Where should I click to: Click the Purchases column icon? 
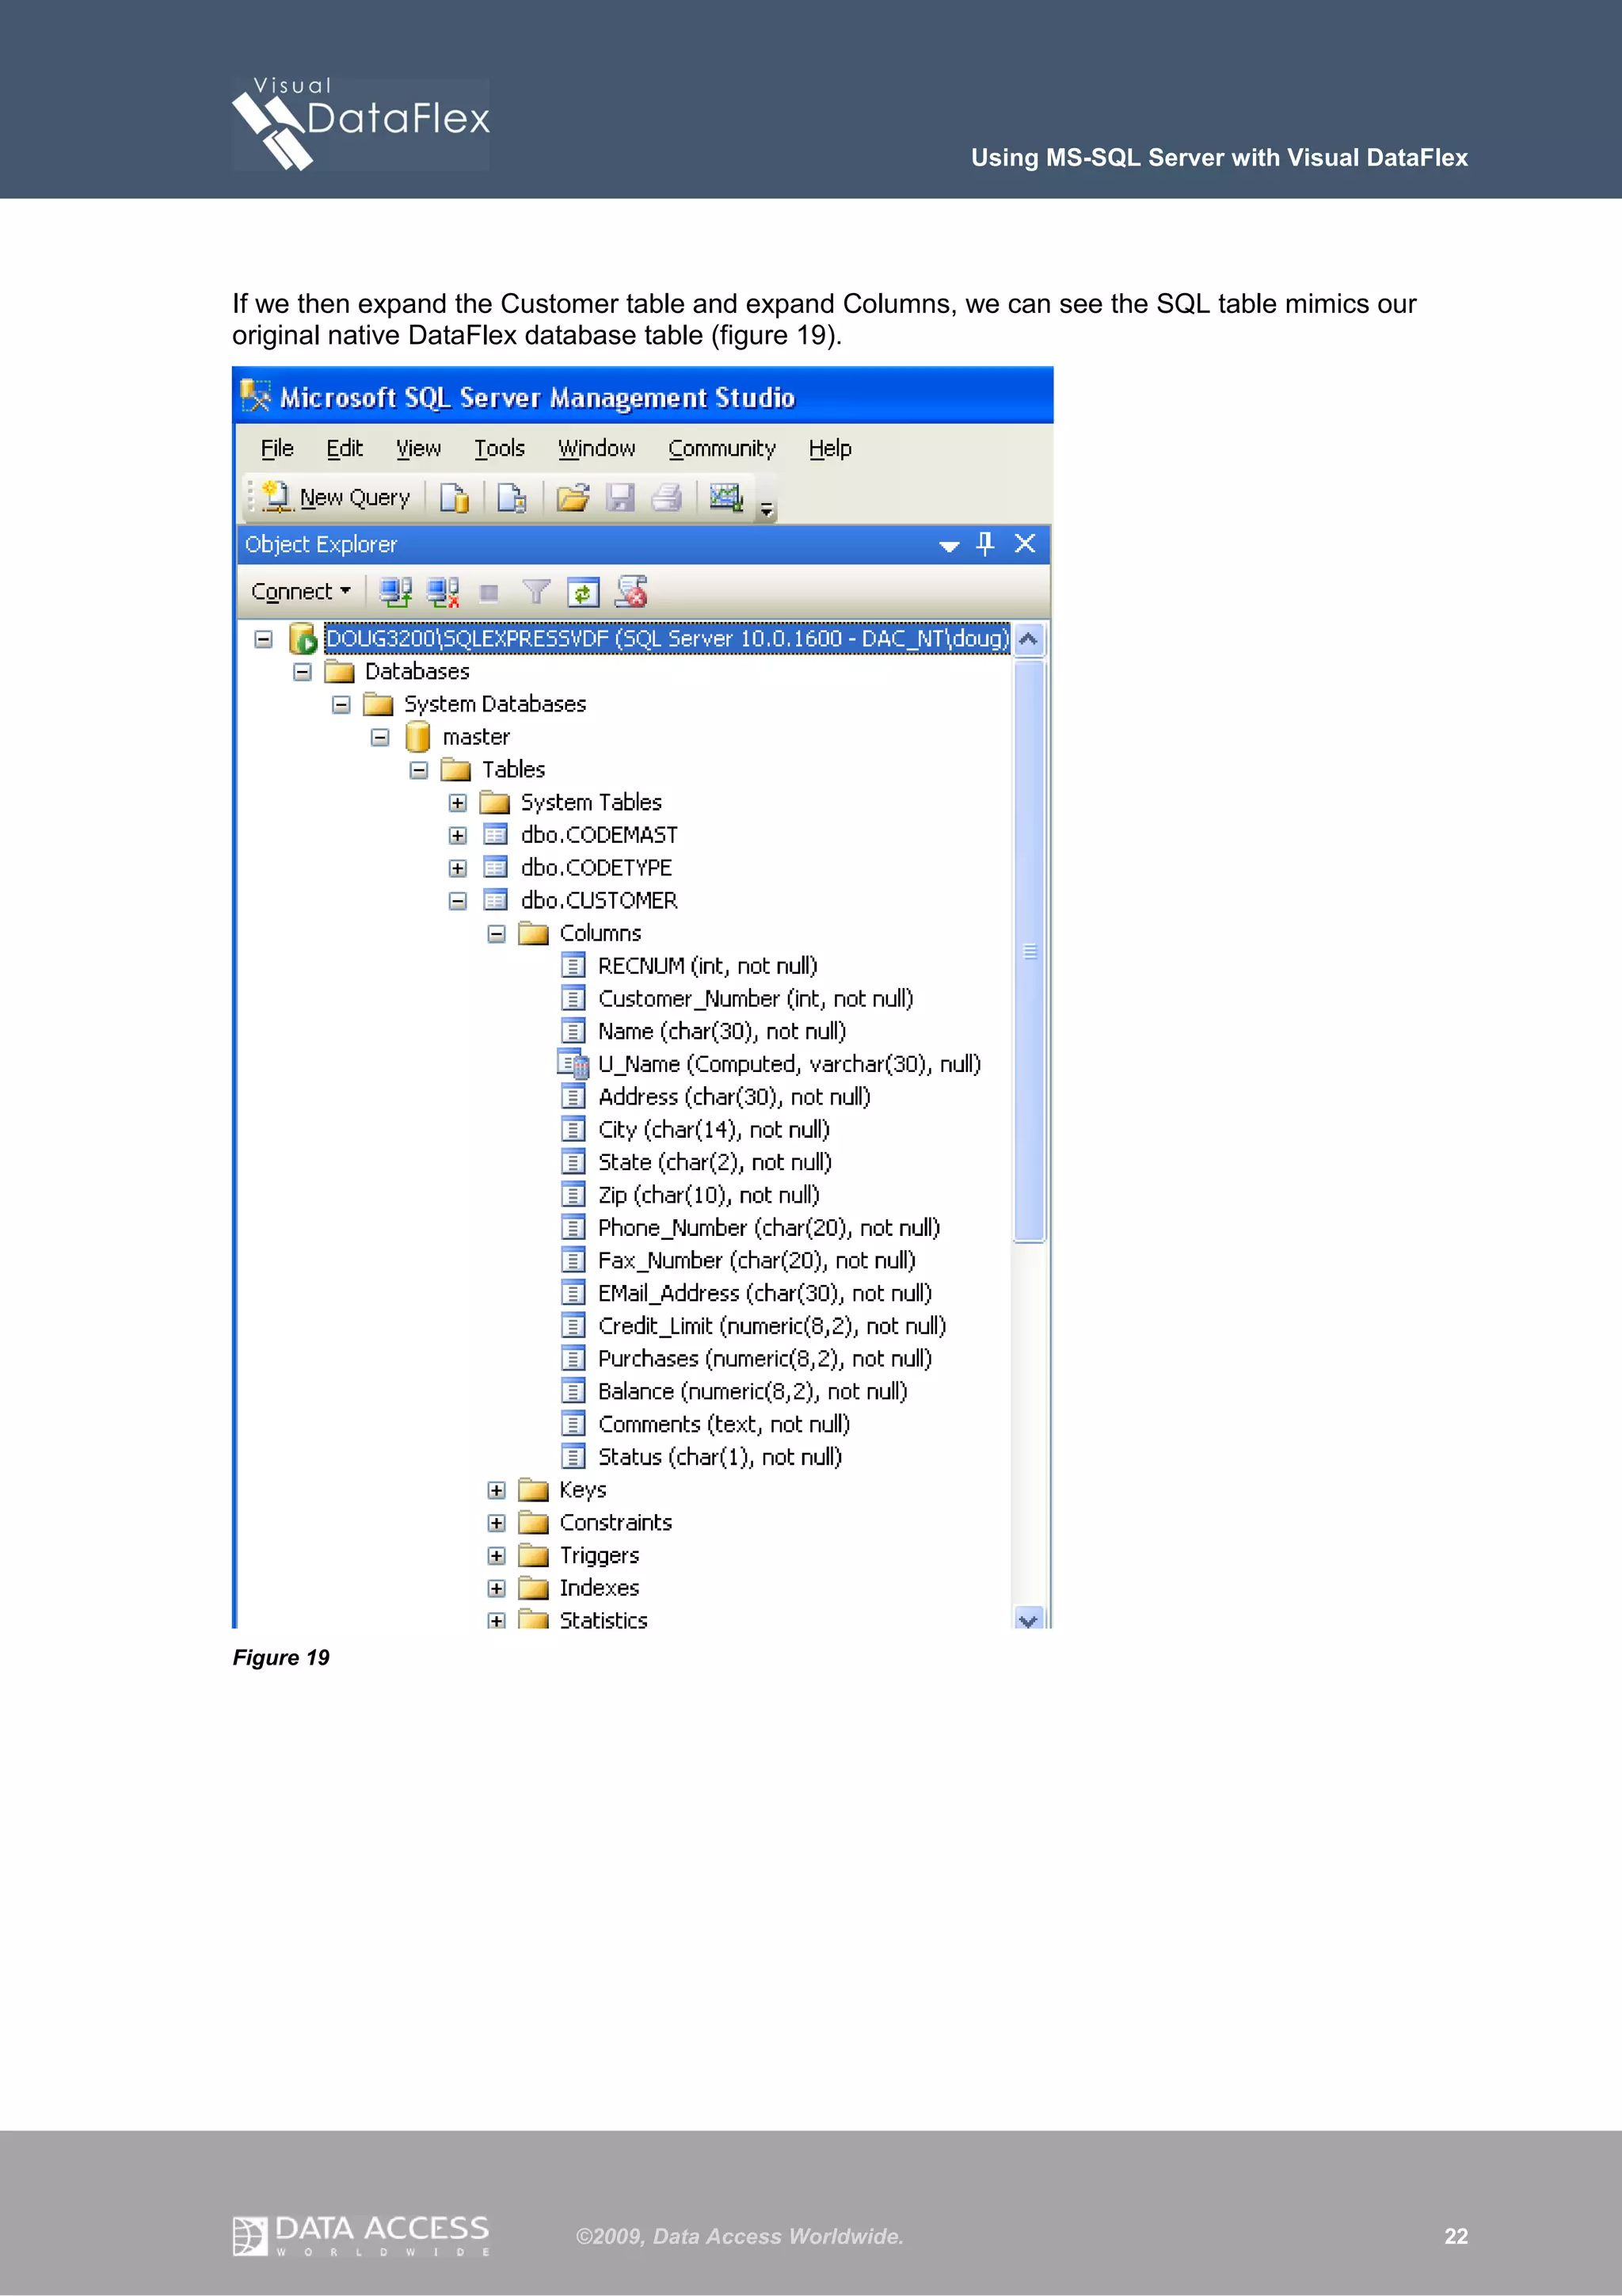click(x=573, y=1359)
